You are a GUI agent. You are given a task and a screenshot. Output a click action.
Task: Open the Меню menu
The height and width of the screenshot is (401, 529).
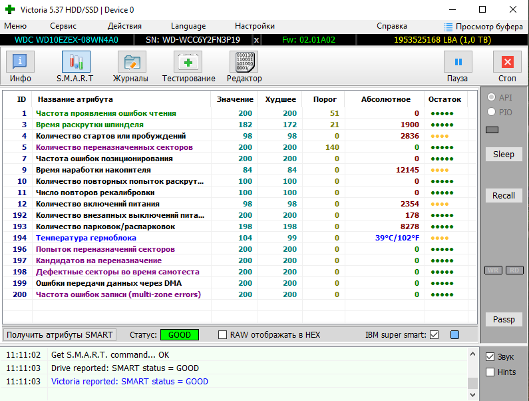pos(15,26)
